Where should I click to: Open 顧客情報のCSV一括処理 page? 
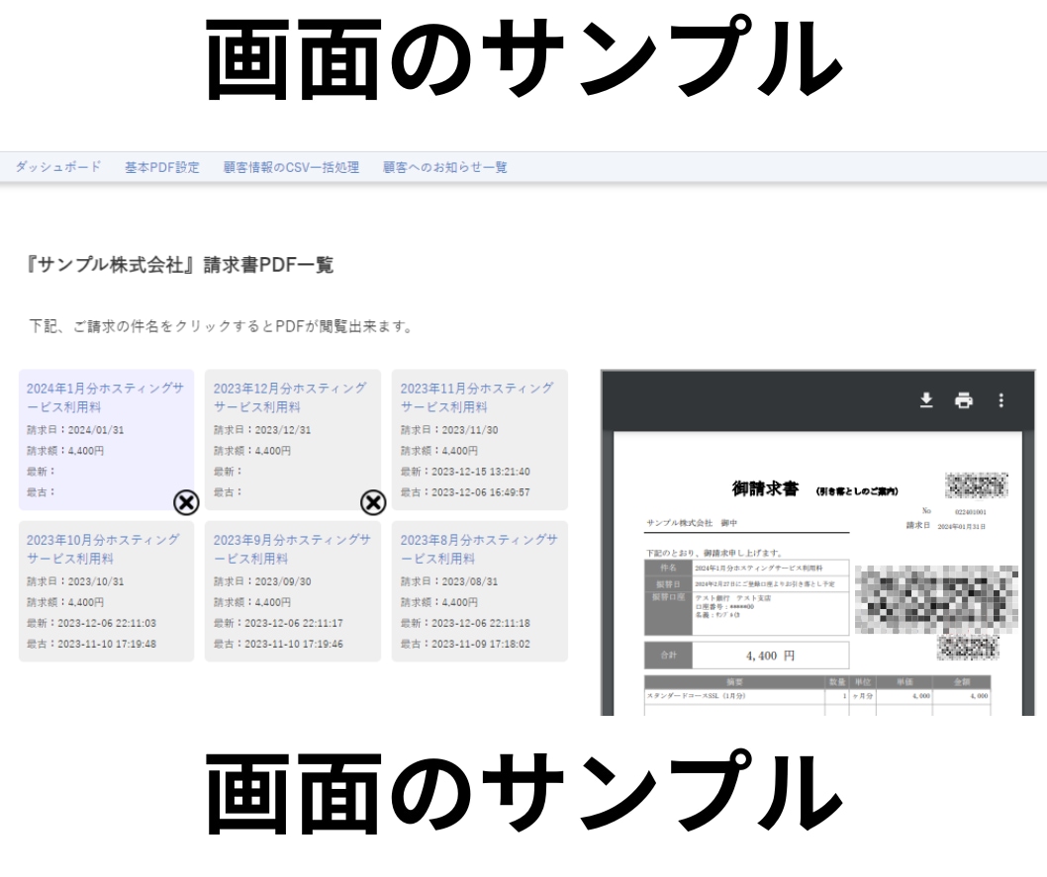tap(291, 167)
